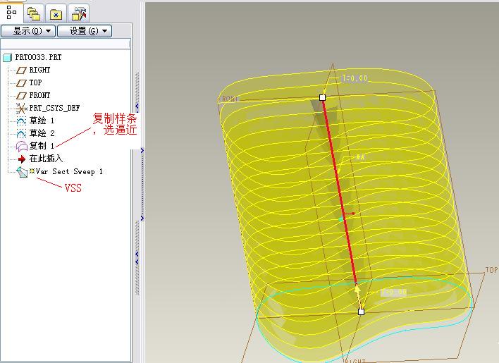Open the Connections tab with hammer icon
The image size is (499, 363).
tap(79, 13)
